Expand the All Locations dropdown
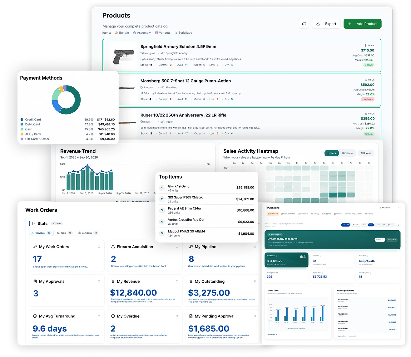This screenshot has width=411, height=357. (389, 208)
